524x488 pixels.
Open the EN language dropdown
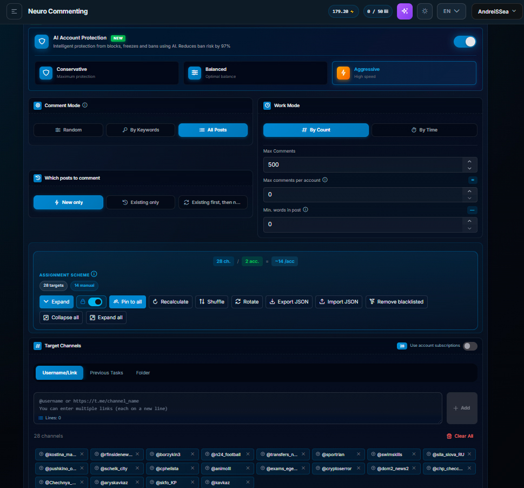coord(451,11)
